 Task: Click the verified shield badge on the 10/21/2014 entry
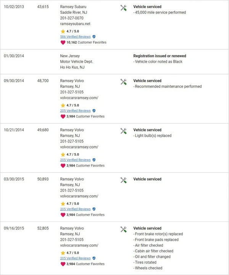point(94,160)
